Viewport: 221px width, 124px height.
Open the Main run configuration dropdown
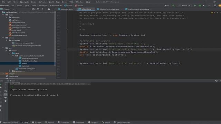click(x=184, y=6)
